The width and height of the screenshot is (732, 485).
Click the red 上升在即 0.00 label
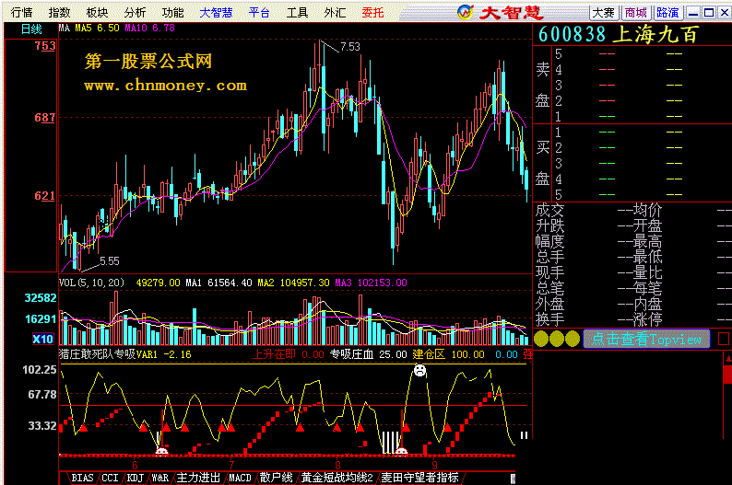click(288, 354)
